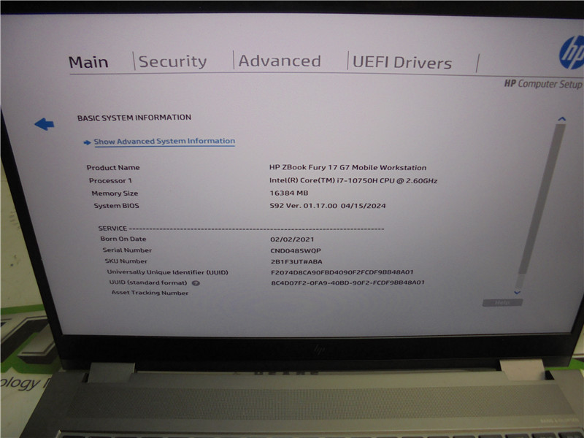
Task: Click the BASIC SYSTEM INFORMATION heading
Action: [x=134, y=118]
